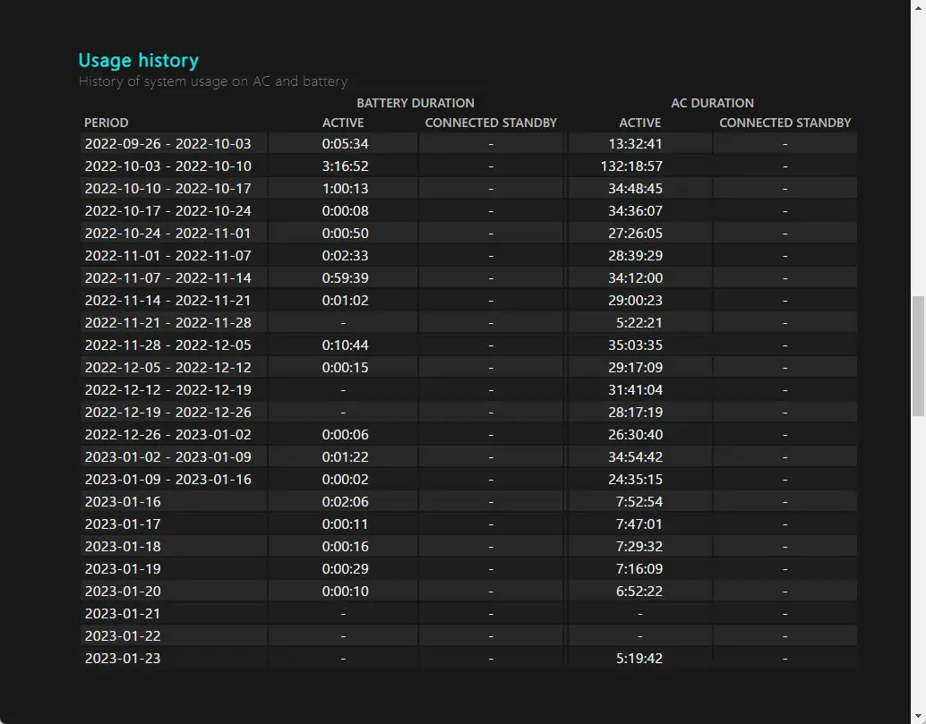Viewport: 926px width, 724px height.
Task: Select AC active value '5:22:21'
Action: point(639,323)
